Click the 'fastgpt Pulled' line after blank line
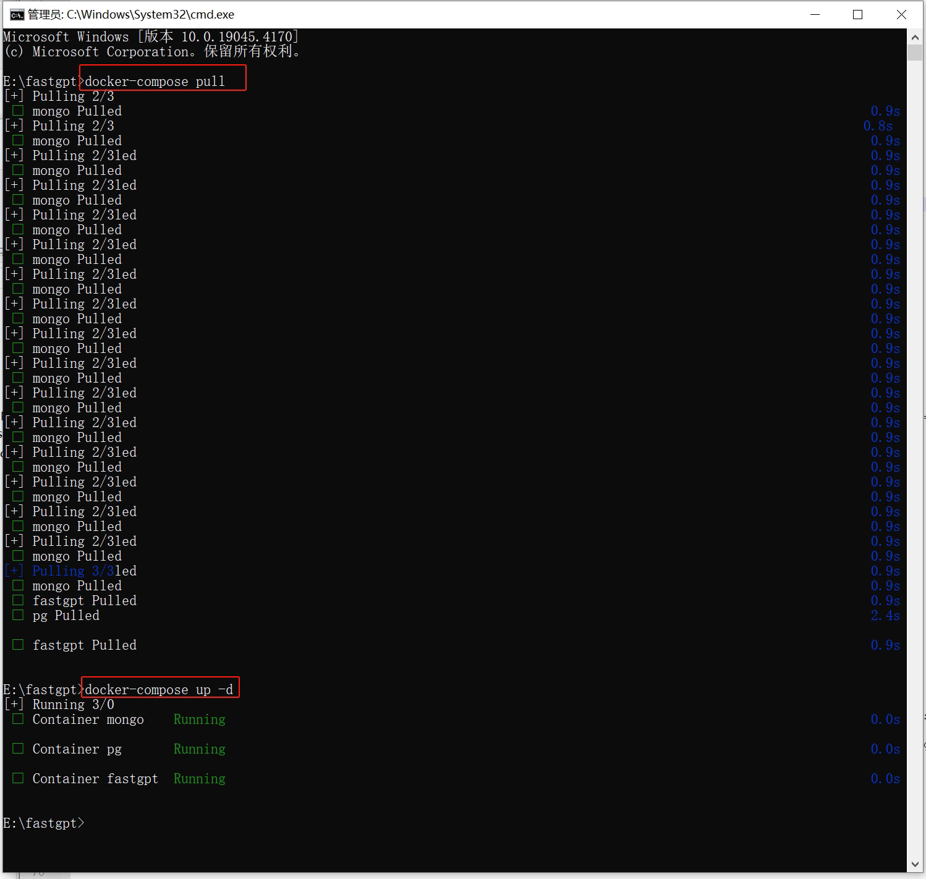This screenshot has height=879, width=926. pos(84,645)
